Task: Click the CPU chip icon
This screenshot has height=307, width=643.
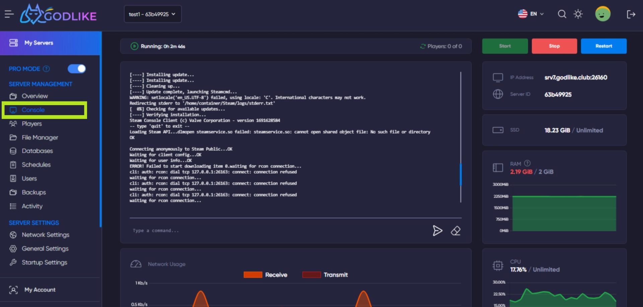Action: 498,266
